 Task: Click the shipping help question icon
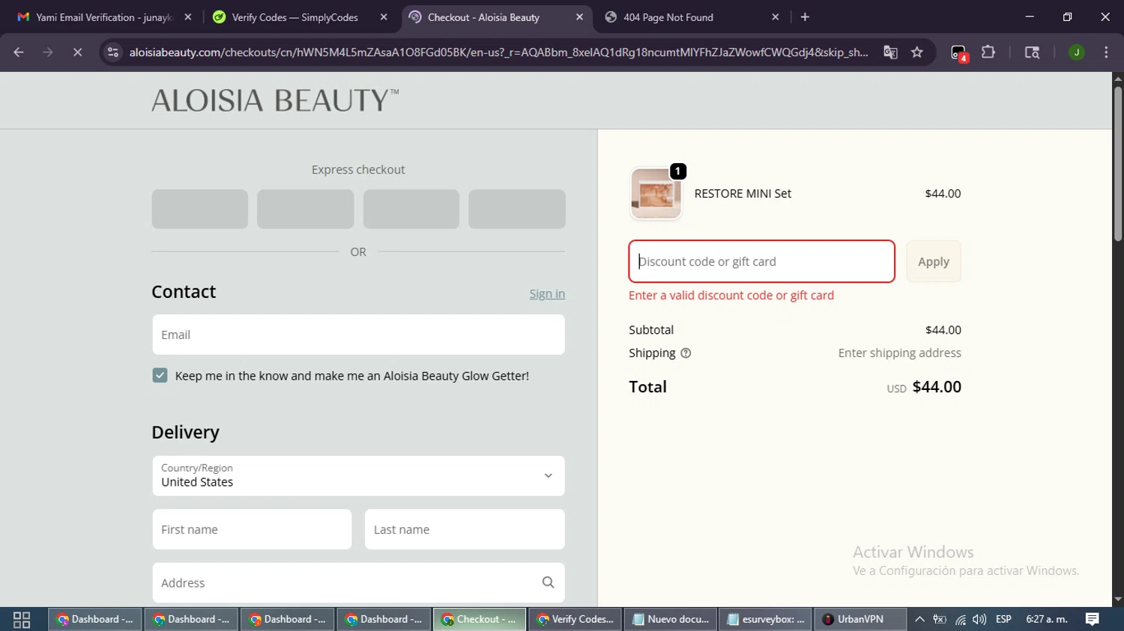pos(686,353)
